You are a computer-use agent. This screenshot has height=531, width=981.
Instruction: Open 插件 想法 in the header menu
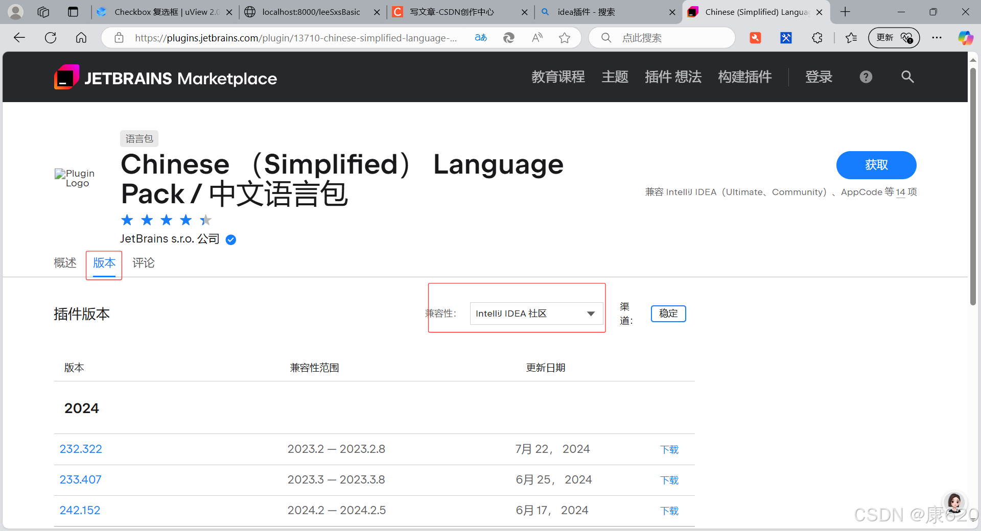(x=673, y=77)
